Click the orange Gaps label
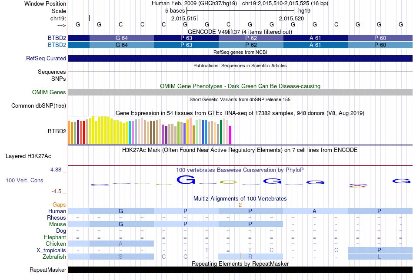 point(59,204)
